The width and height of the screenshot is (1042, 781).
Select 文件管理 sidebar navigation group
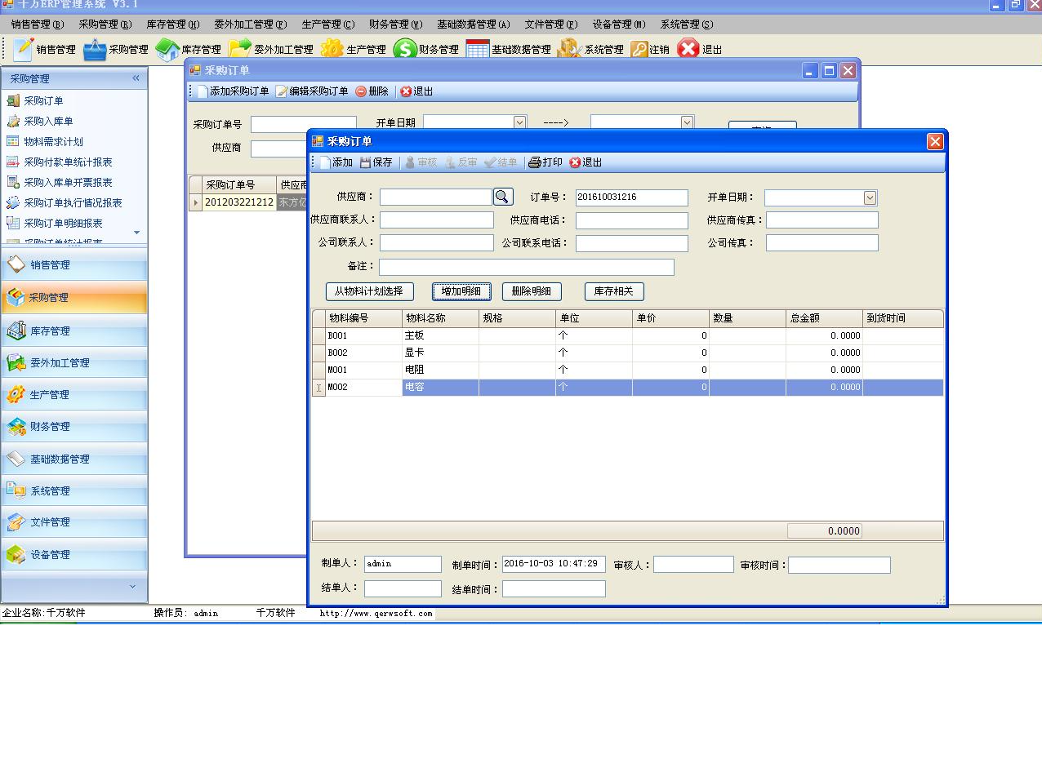tap(74, 521)
